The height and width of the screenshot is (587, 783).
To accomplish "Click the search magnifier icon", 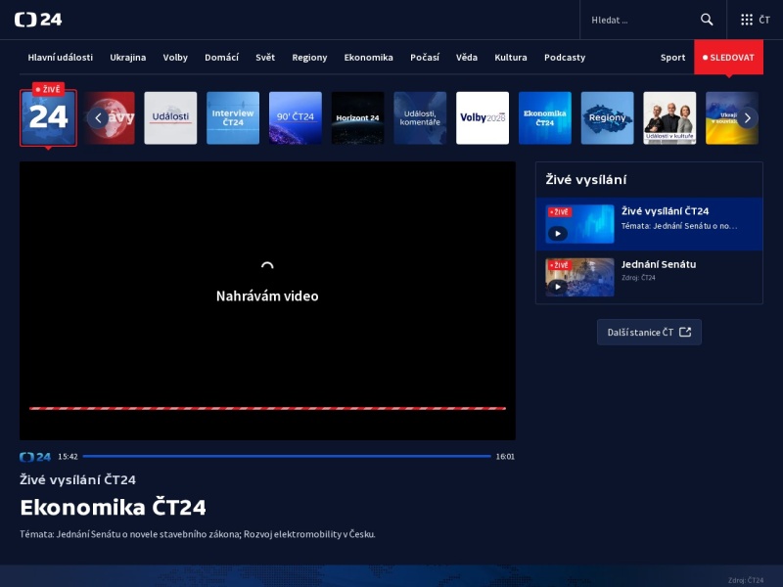I will point(706,20).
